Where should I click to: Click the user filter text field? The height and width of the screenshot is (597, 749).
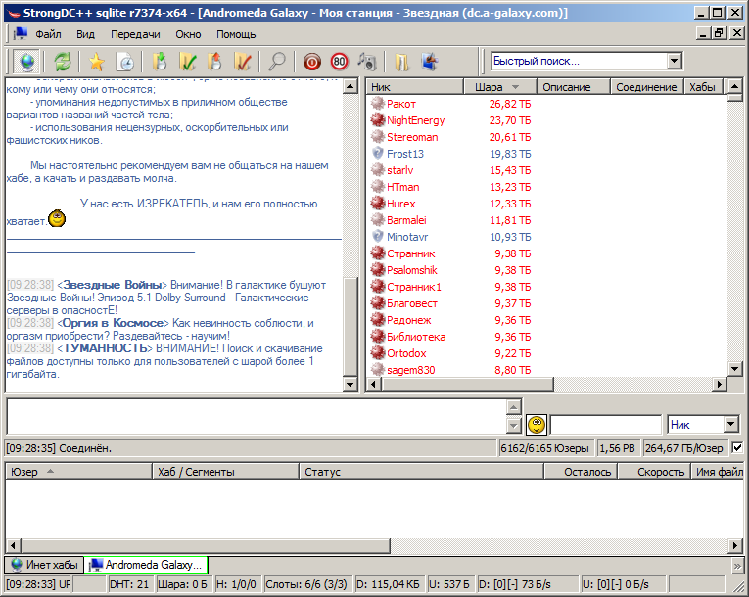pyautogui.click(x=605, y=424)
